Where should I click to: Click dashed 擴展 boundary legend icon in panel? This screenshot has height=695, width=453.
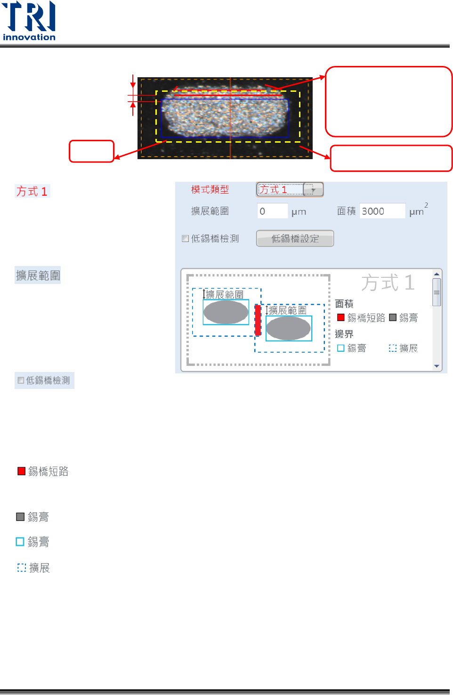pos(393,348)
